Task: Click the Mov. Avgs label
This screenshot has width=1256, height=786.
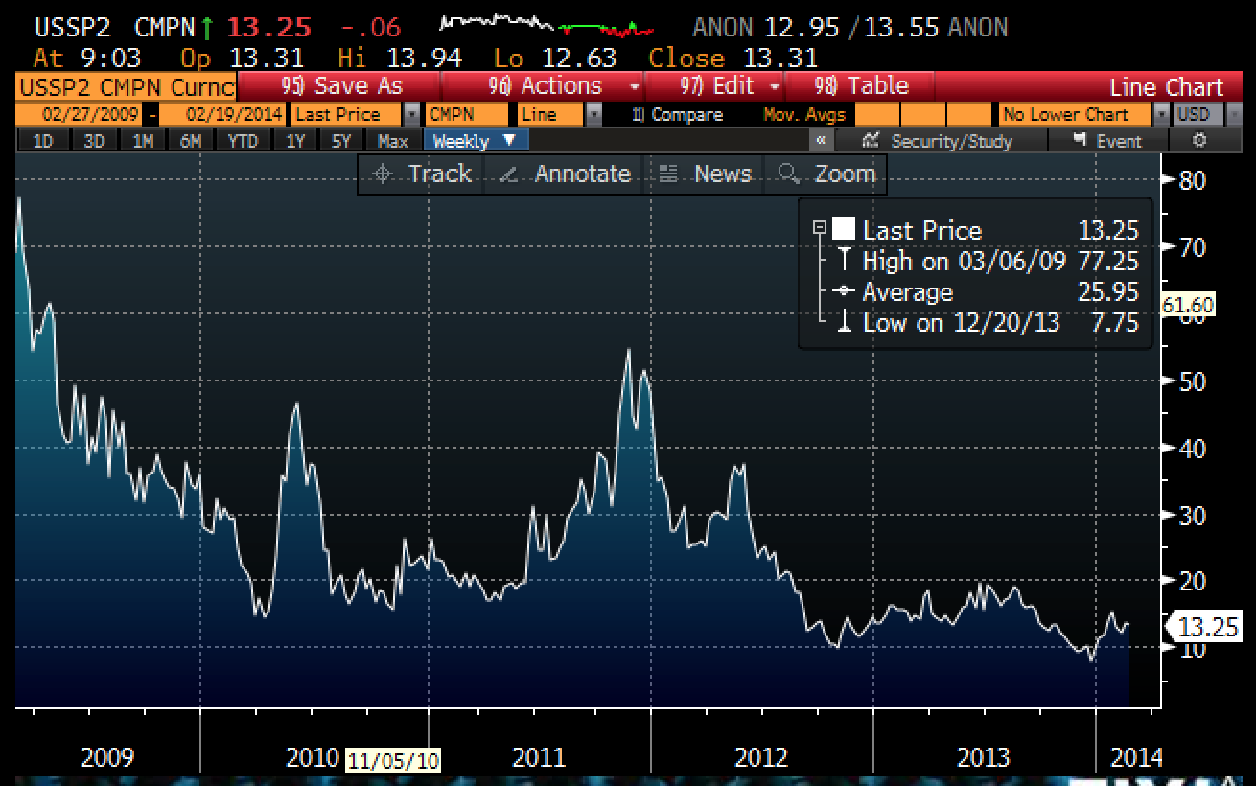Action: click(x=804, y=114)
